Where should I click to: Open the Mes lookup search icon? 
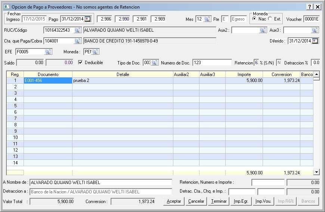coord(207,19)
